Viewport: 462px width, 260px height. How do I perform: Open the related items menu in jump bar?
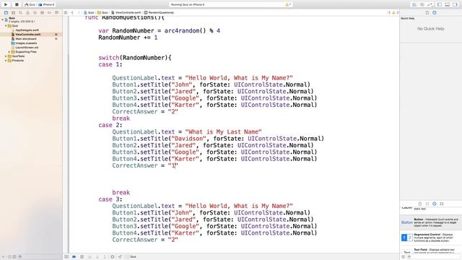click(66, 13)
